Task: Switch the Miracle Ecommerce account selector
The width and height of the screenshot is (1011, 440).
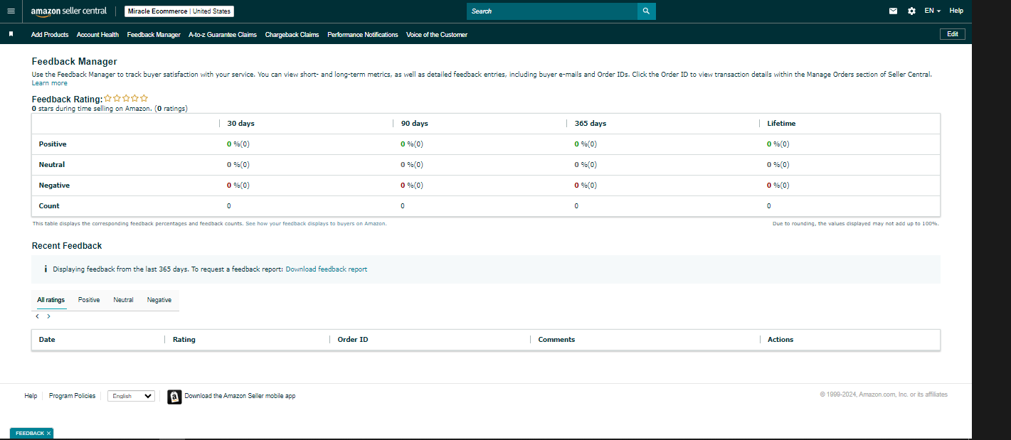Action: (179, 11)
